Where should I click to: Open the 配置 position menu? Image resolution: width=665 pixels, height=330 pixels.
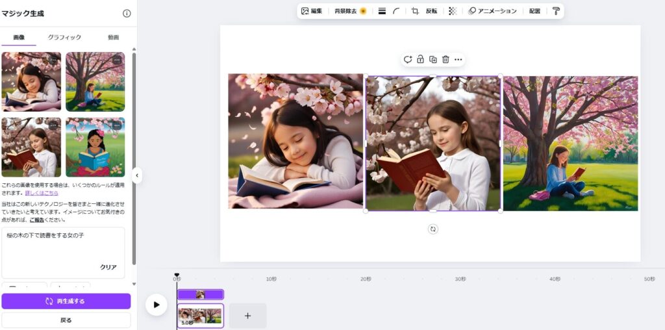pyautogui.click(x=534, y=11)
